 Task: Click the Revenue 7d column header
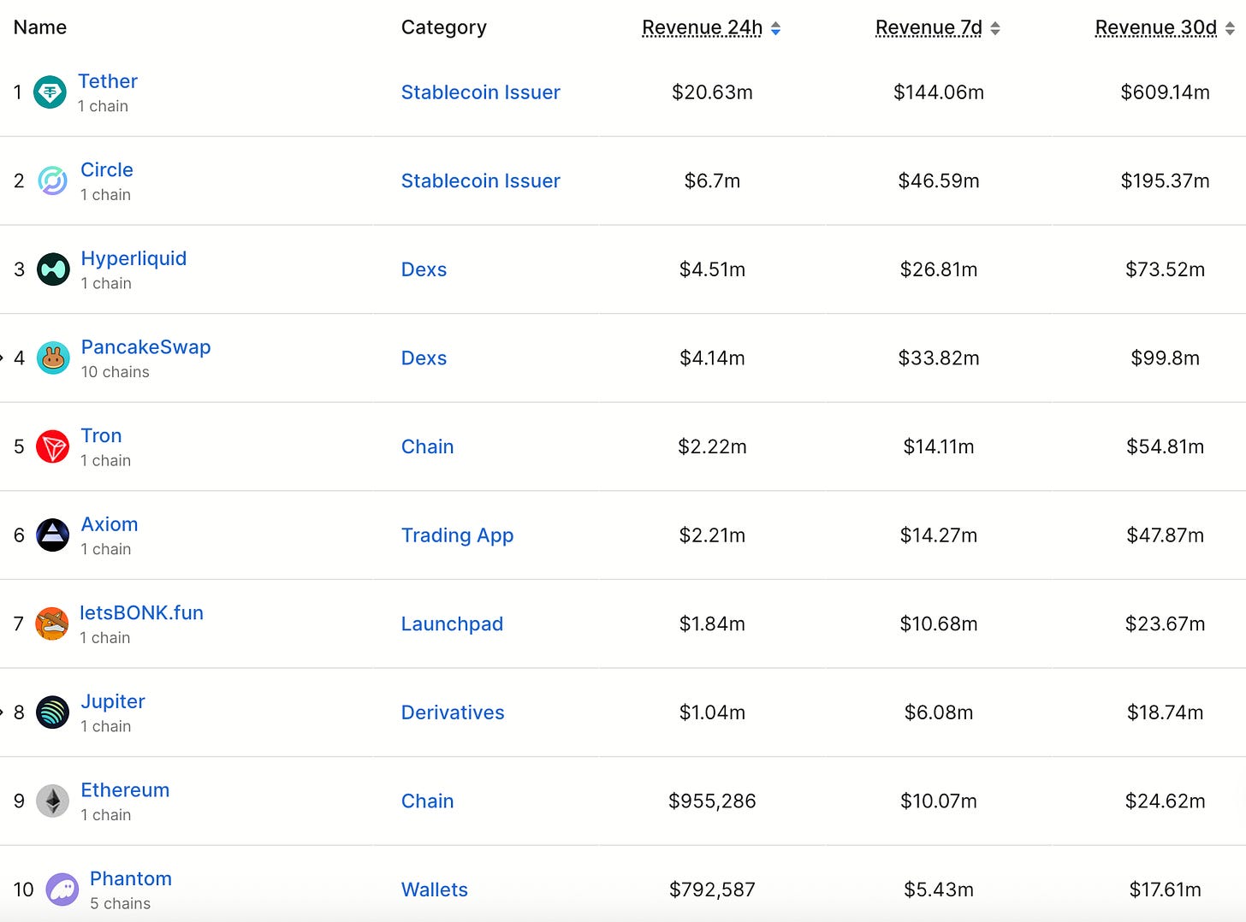pyautogui.click(x=929, y=27)
